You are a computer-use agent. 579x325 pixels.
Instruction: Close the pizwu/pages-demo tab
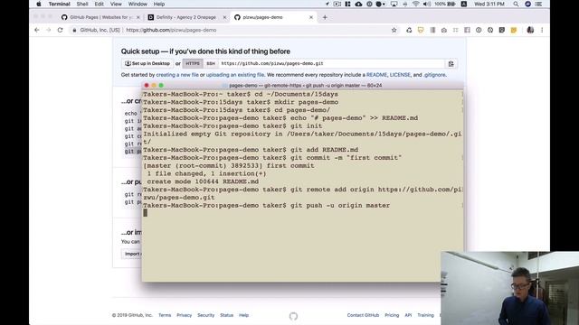(x=311, y=17)
